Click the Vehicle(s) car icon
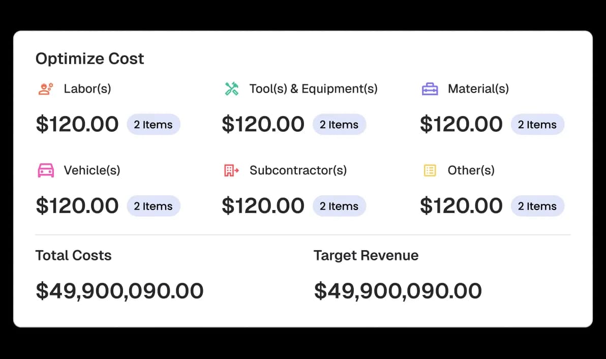Screen dimensions: 606x359 pyautogui.click(x=46, y=170)
